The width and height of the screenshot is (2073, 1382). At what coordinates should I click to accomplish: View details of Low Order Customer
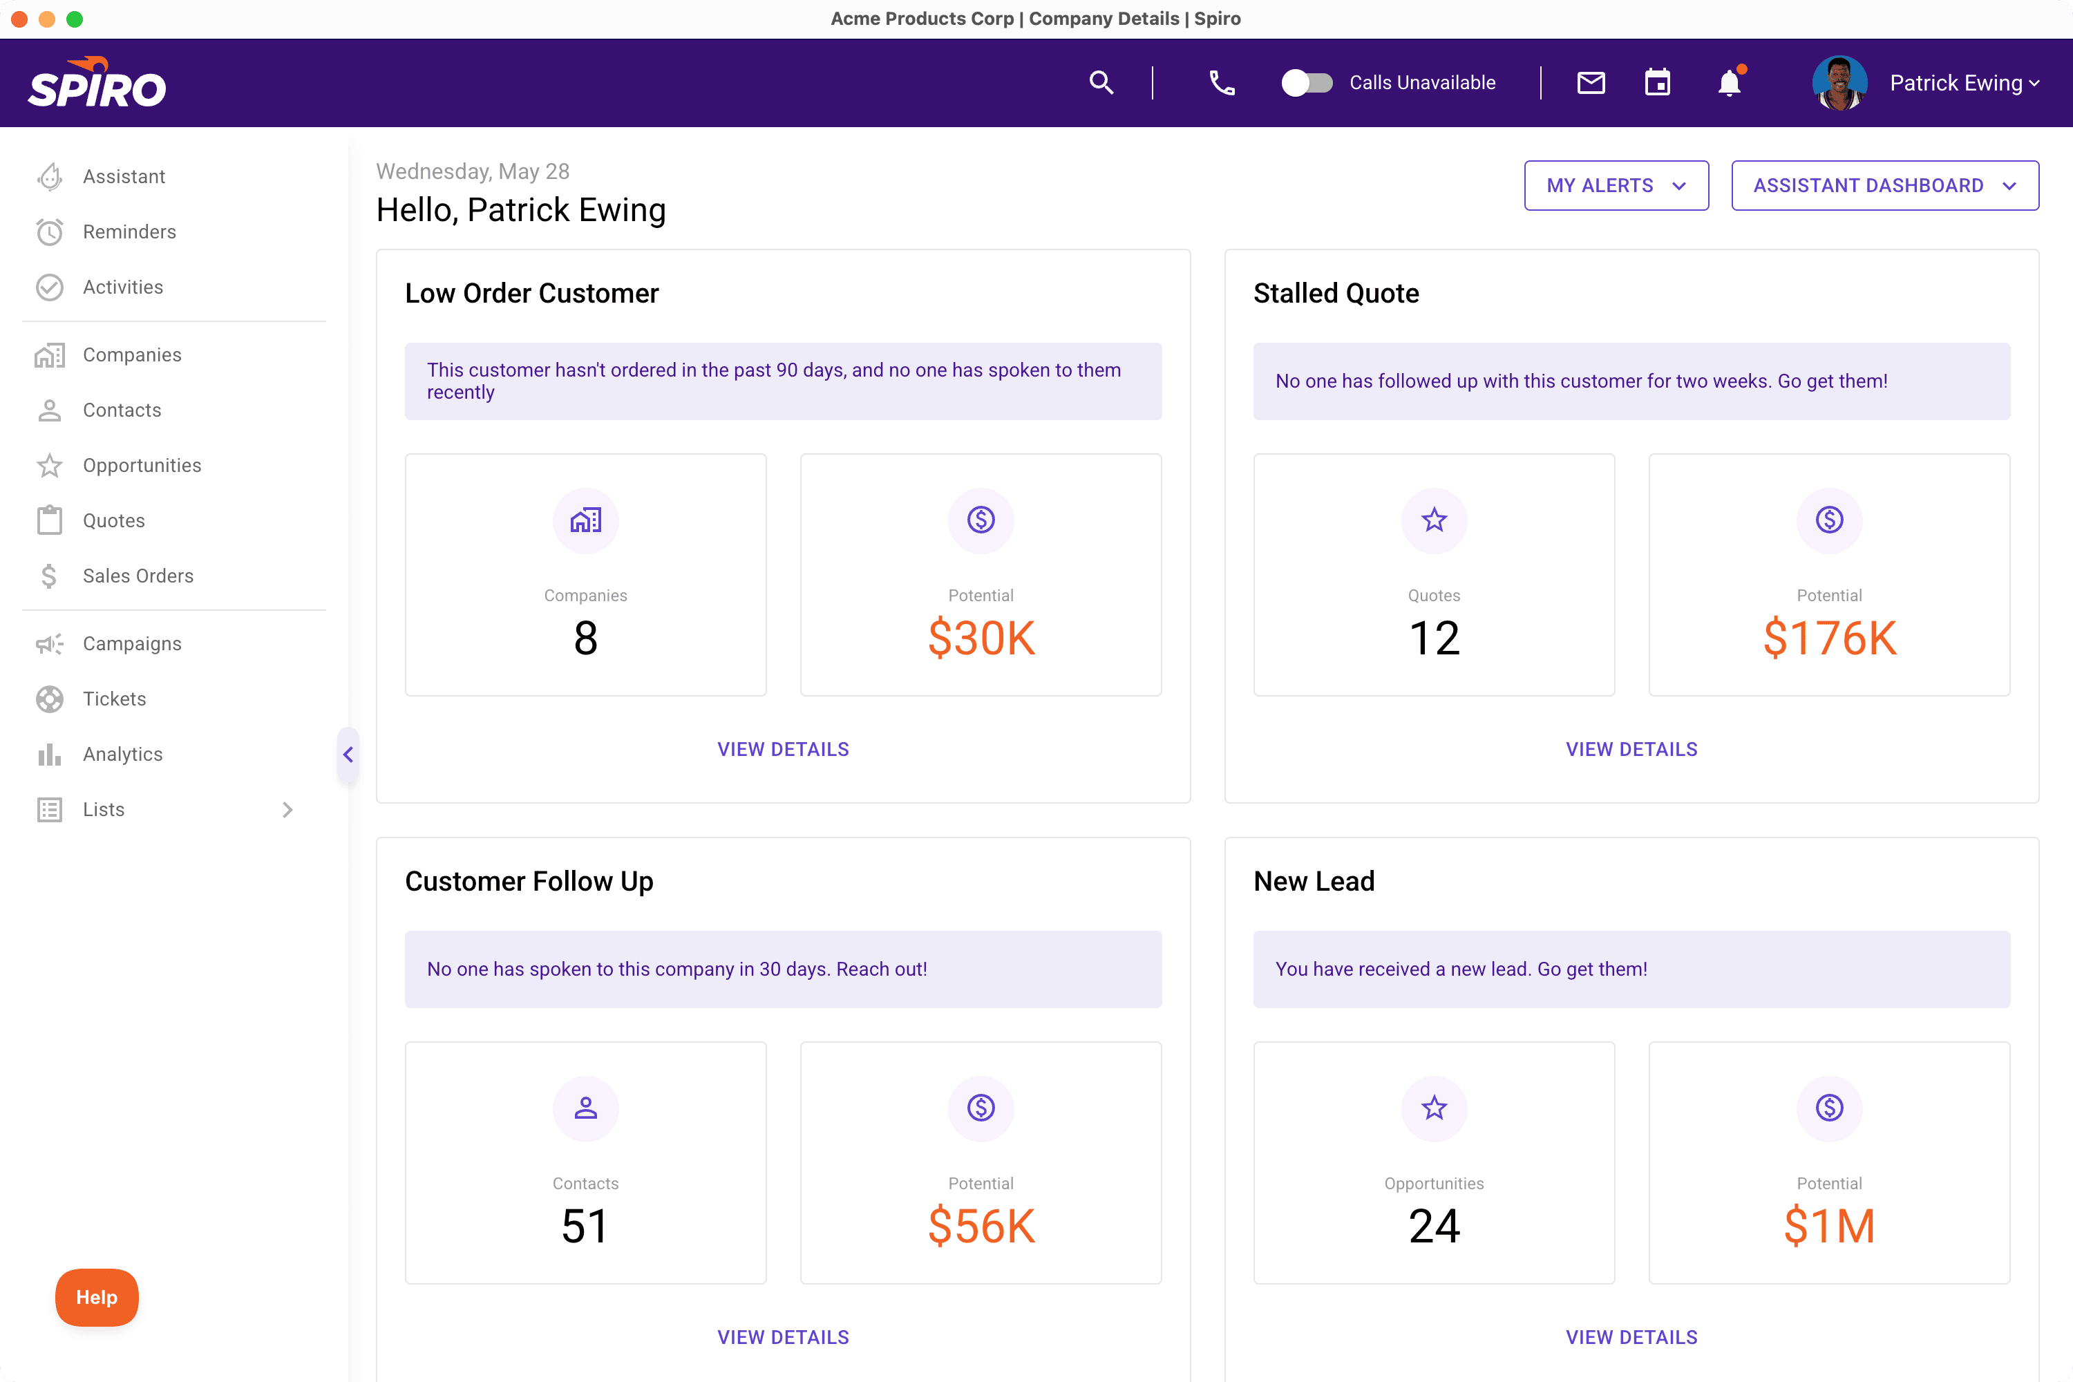click(783, 749)
